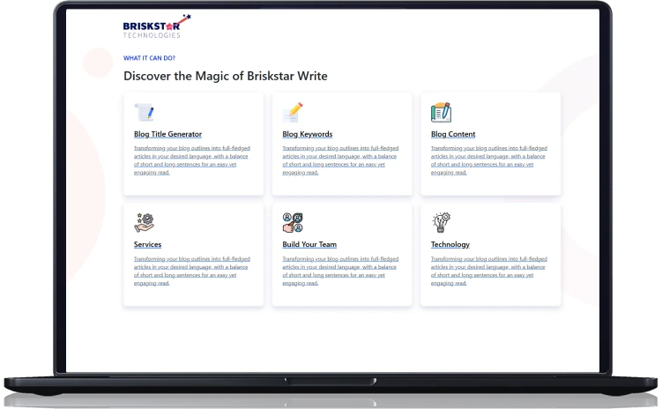Open the Services title link
662x409 pixels.
(x=147, y=244)
